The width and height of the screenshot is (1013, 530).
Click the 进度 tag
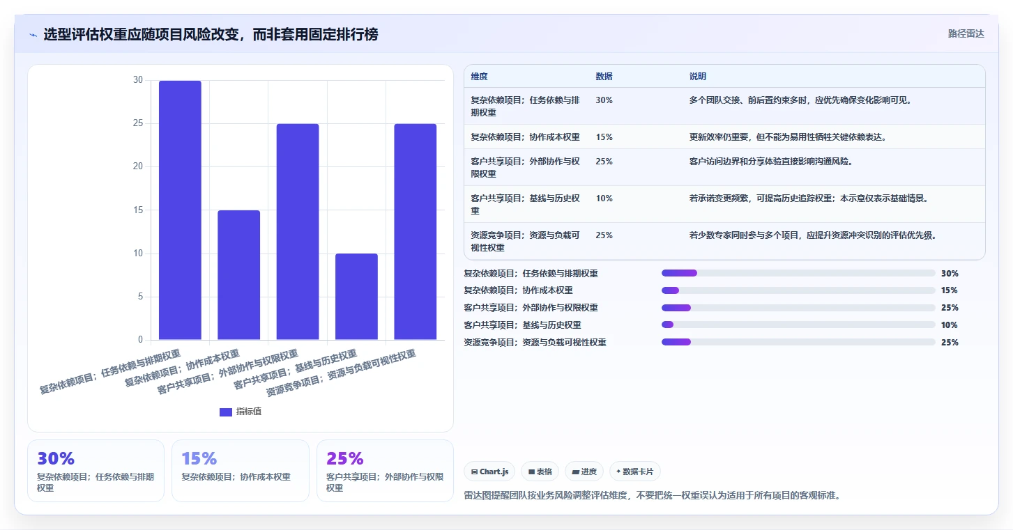pos(584,471)
